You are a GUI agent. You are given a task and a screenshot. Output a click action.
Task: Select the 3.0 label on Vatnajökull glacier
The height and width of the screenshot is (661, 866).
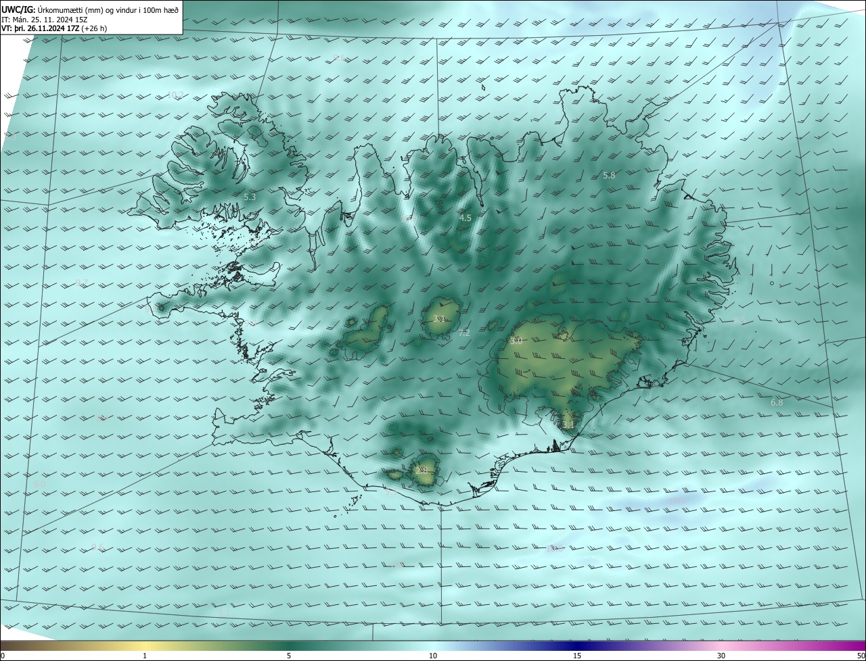516,341
